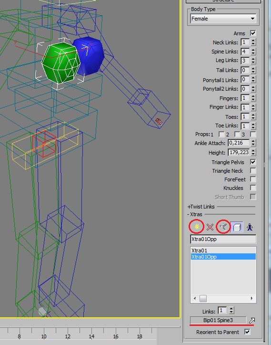The image size is (271, 345).
Task: Open the Body Type Female dropdown
Action: pos(223,19)
